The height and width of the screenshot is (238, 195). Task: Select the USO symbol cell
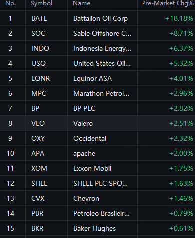(38, 63)
